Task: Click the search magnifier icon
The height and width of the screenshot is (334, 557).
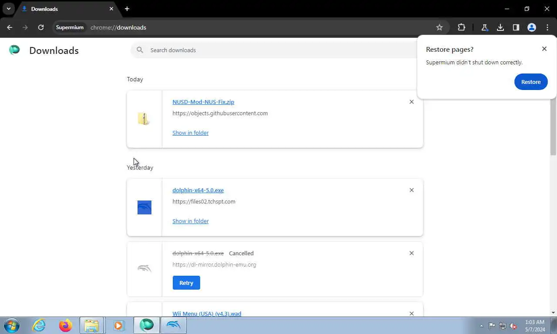Action: (x=140, y=50)
